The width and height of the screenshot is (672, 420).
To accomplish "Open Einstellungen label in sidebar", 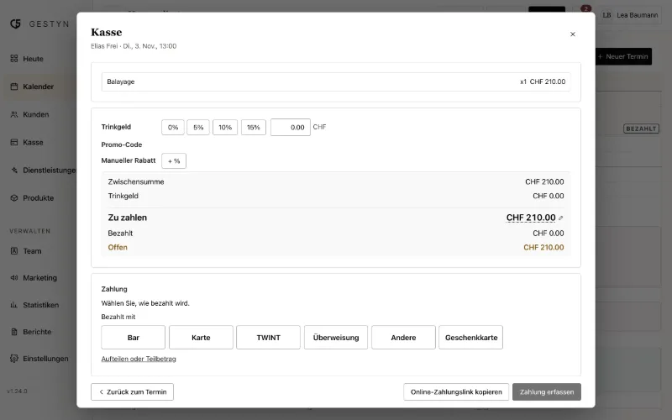I will [x=45, y=359].
